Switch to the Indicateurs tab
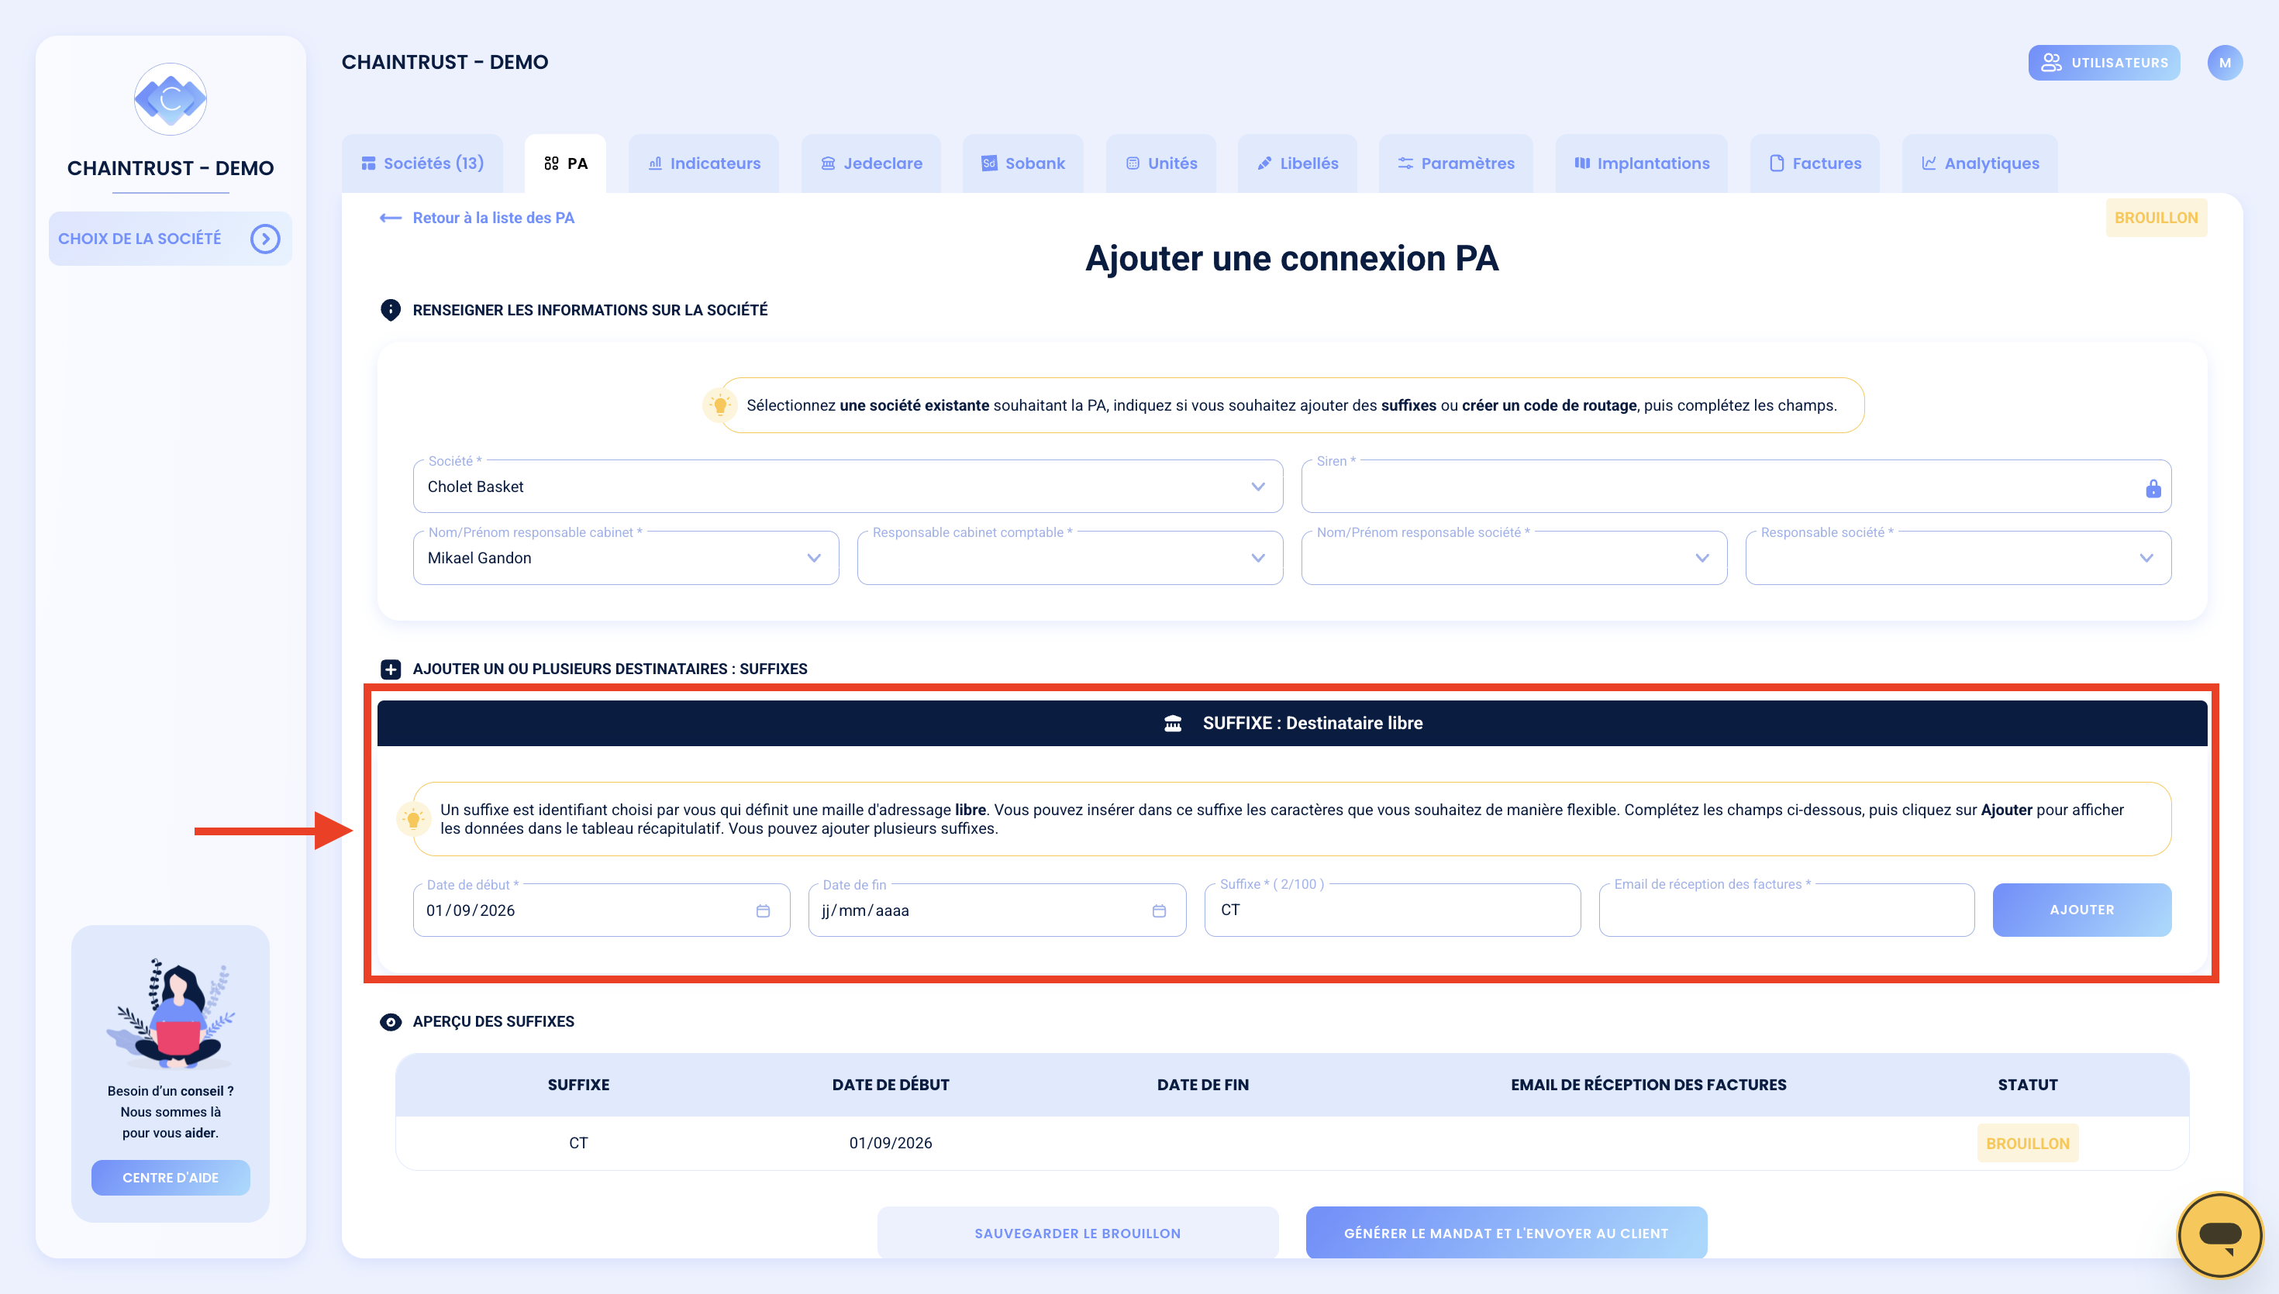This screenshot has height=1294, width=2279. 704,163
